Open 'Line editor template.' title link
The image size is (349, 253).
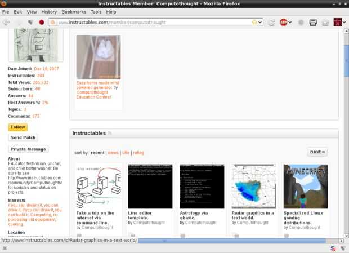tap(140, 215)
